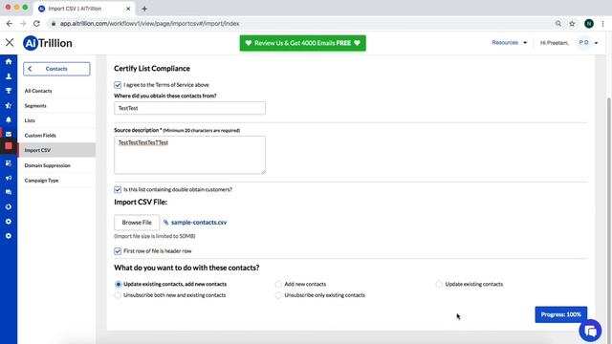The image size is (612, 344).
Task: Open the trophy icon in sidebar
Action: tap(9, 91)
